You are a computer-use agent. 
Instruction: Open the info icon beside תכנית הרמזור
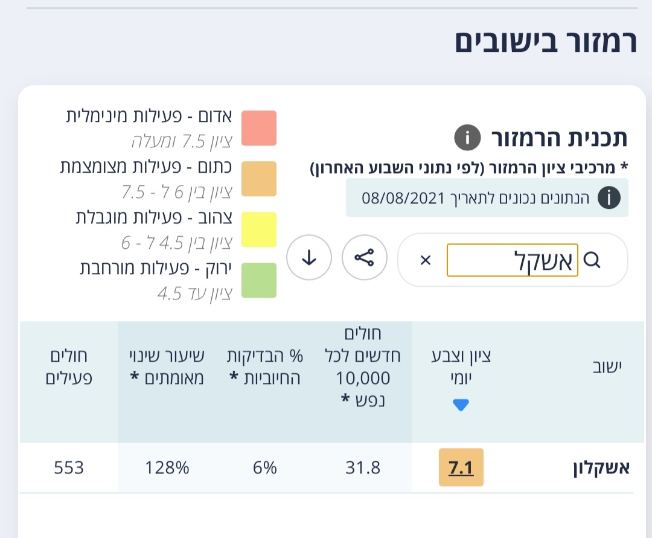[x=467, y=137]
